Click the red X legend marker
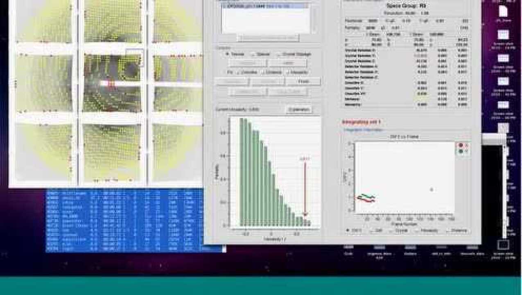Screen dimensions: 522x295 click(461, 145)
